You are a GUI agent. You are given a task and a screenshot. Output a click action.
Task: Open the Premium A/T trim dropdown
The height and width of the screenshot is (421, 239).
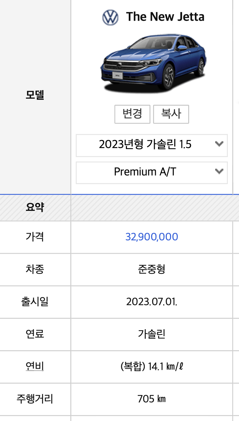click(x=152, y=173)
